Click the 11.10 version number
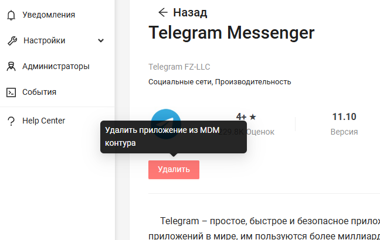This screenshot has height=240, width=380. [344, 117]
